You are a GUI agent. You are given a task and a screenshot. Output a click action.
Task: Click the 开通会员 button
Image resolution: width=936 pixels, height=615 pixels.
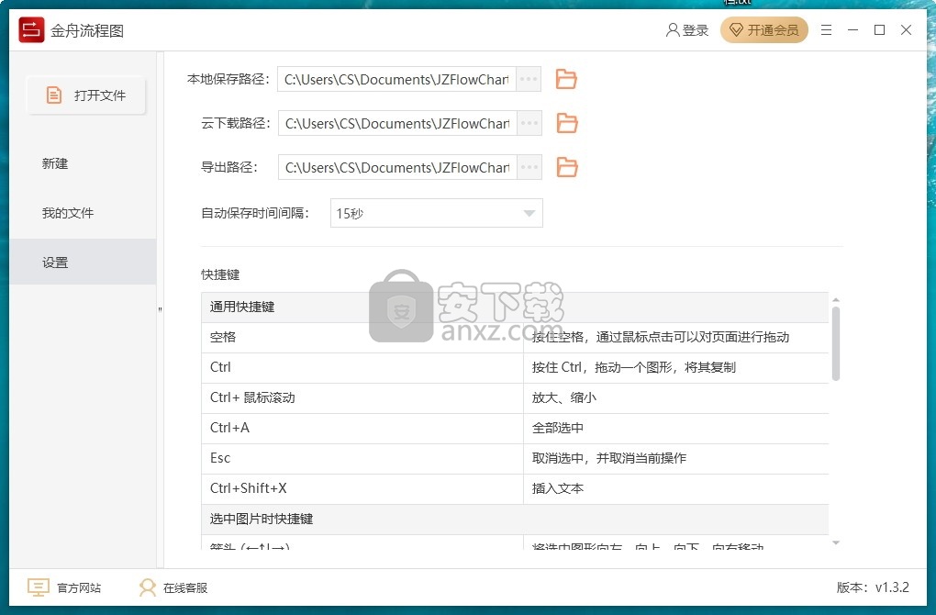(x=764, y=30)
